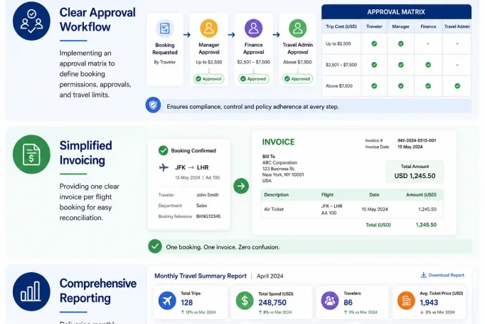Image resolution: width=485 pixels, height=324 pixels.
Task: Click the Trip Cost (USD) column header
Action: tap(341, 26)
